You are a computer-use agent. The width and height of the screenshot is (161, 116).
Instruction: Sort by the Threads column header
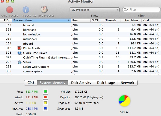(x=112, y=20)
